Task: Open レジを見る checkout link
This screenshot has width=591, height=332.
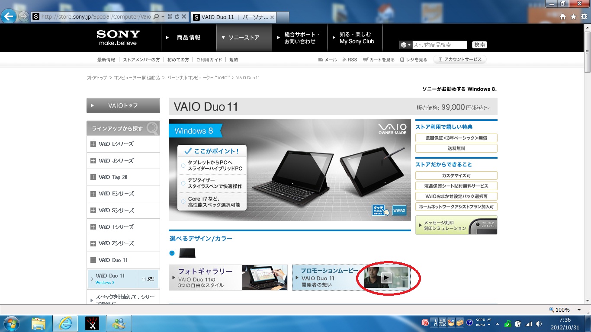Action: click(414, 60)
